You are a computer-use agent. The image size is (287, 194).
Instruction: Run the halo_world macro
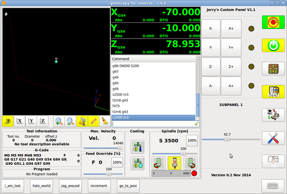coord(42,185)
